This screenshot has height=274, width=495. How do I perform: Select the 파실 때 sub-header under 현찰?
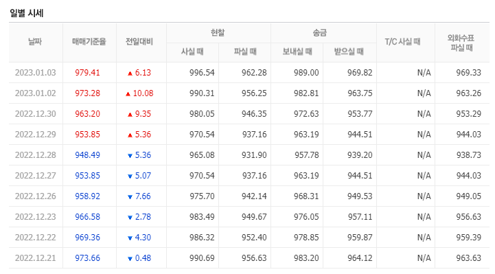click(245, 52)
